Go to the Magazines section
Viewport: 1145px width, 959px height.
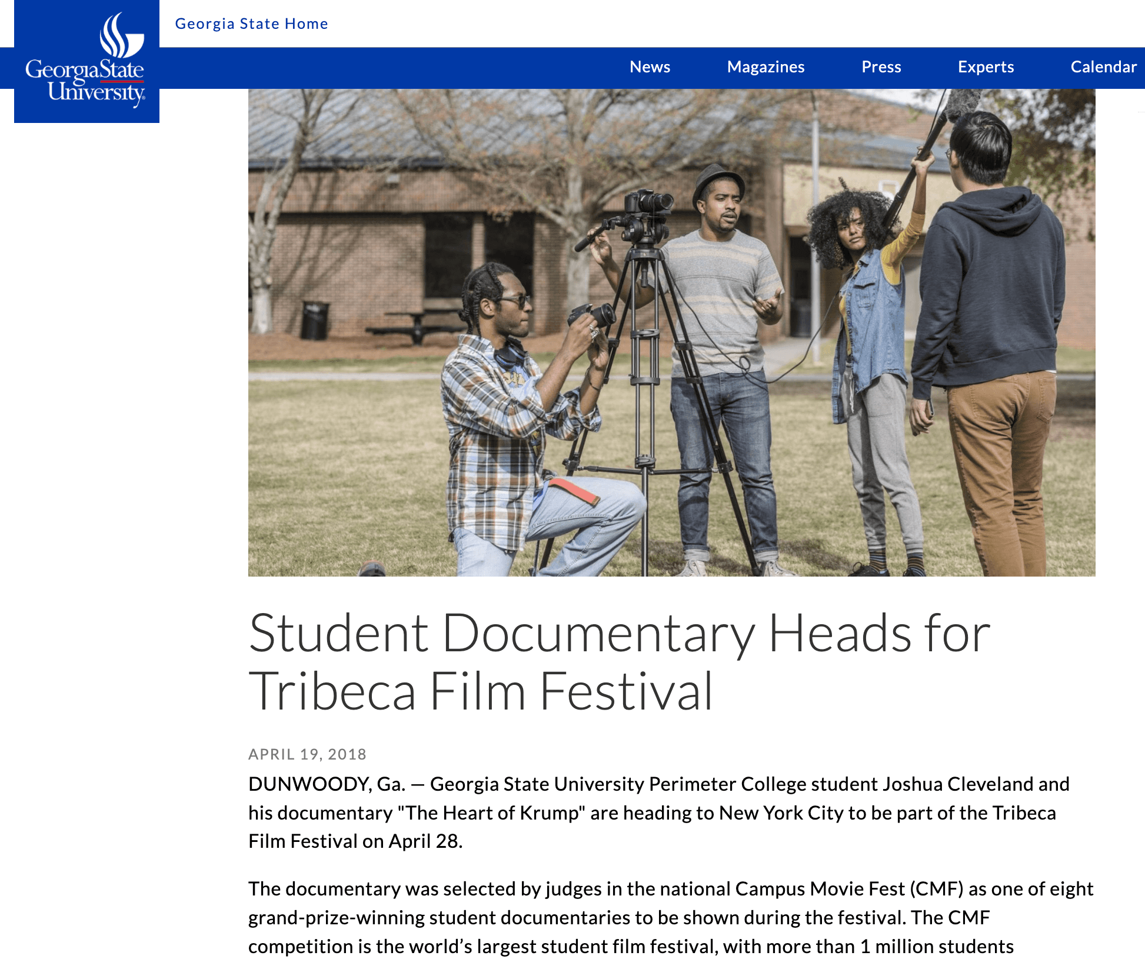pyautogui.click(x=765, y=67)
